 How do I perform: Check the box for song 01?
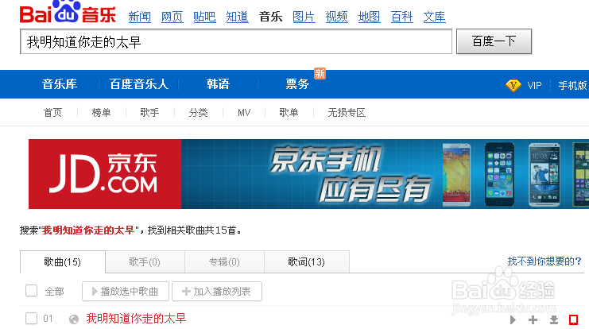click(31, 319)
